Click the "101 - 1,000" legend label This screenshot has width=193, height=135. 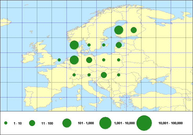coord(85,123)
